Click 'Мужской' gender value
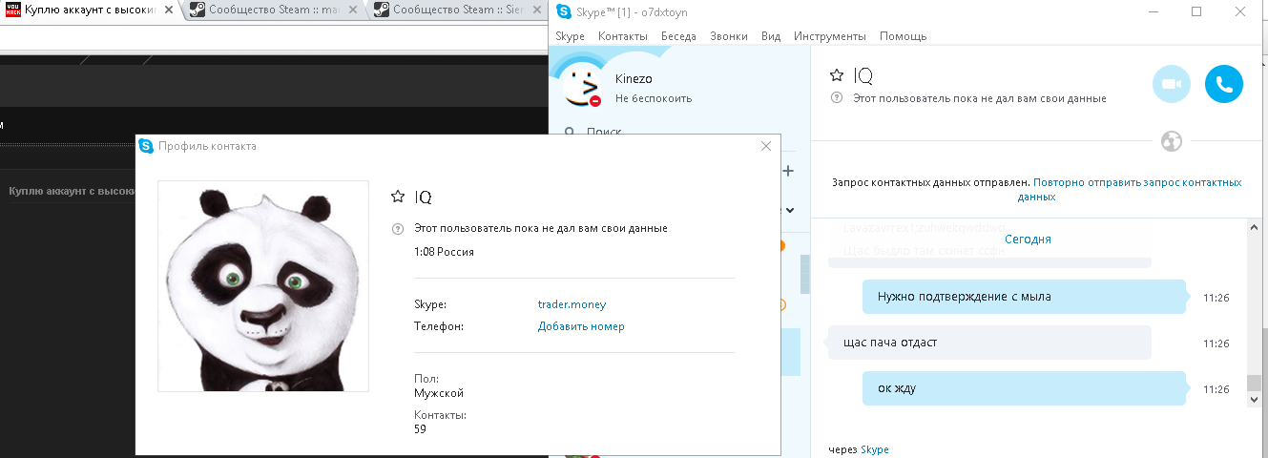Image resolution: width=1268 pixels, height=458 pixels. (439, 393)
